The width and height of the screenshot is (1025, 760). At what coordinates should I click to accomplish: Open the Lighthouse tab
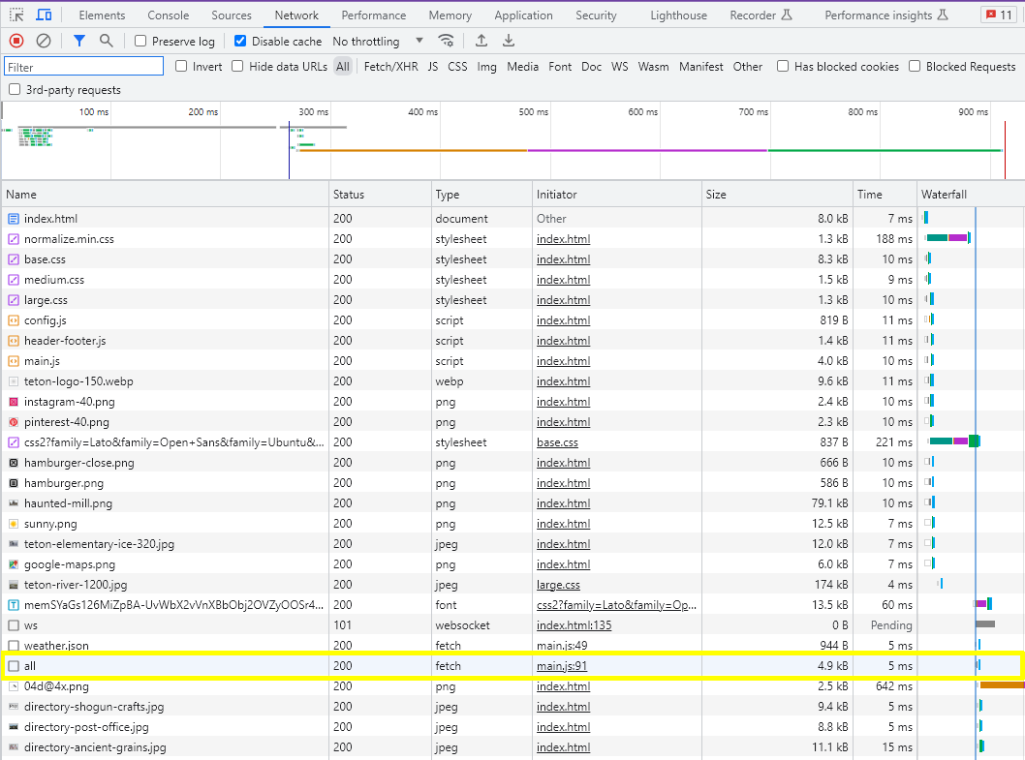(x=678, y=15)
